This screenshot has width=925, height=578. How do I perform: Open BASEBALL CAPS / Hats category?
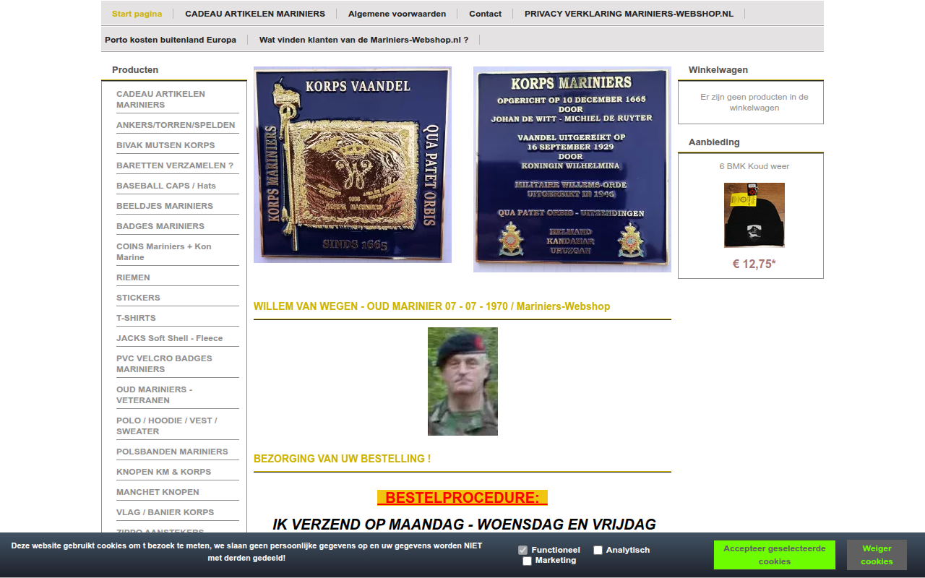[x=177, y=186]
